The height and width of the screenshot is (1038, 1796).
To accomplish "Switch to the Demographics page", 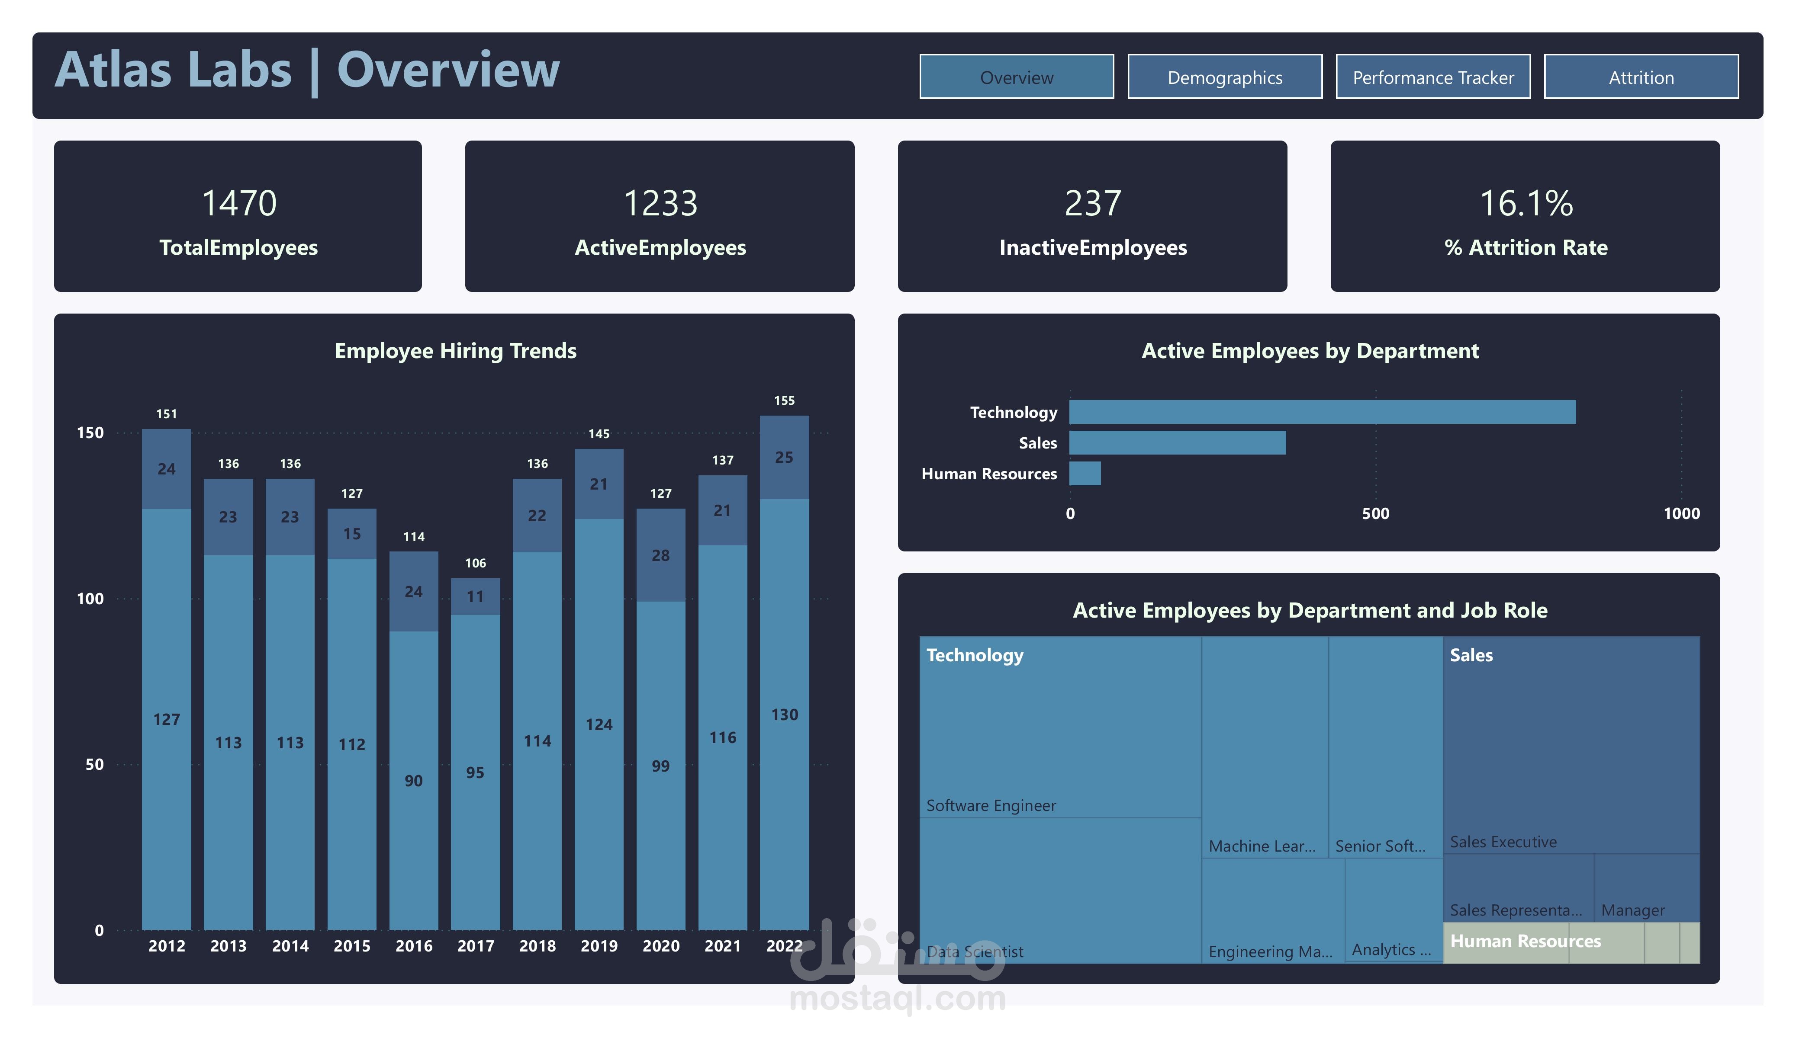I will [1224, 77].
